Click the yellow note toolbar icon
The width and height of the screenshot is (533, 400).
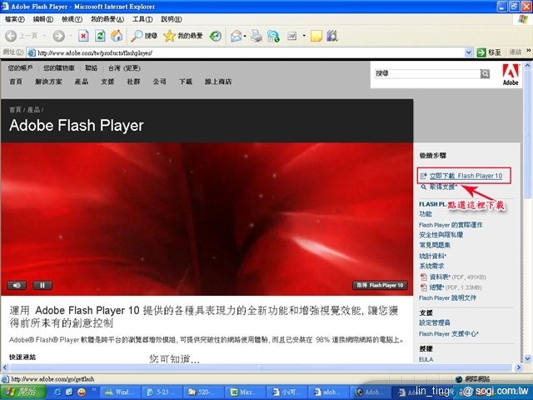pos(316,36)
